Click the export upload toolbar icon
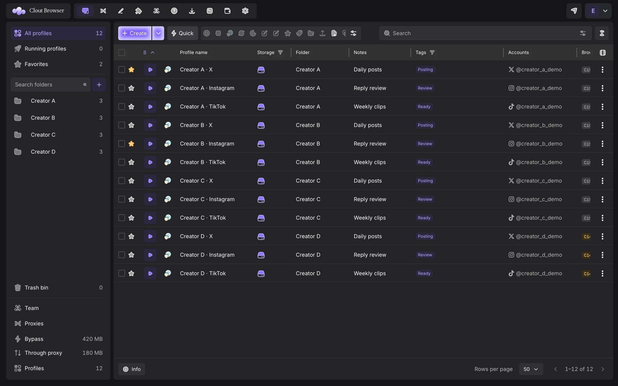This screenshot has height=386, width=618. point(322,33)
